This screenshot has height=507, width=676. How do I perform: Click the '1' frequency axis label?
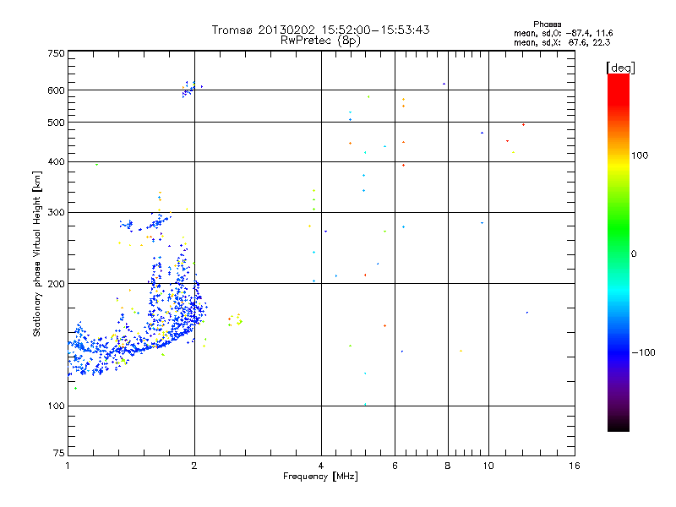pyautogui.click(x=68, y=466)
